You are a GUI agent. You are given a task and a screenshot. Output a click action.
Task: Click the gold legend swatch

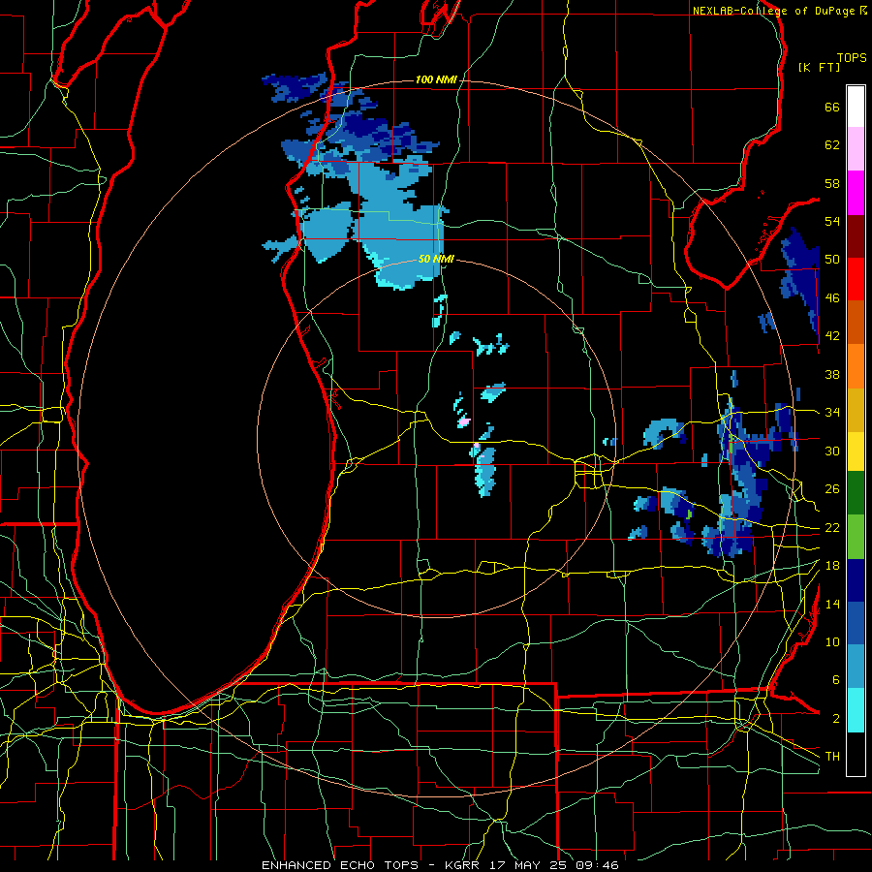coord(856,410)
